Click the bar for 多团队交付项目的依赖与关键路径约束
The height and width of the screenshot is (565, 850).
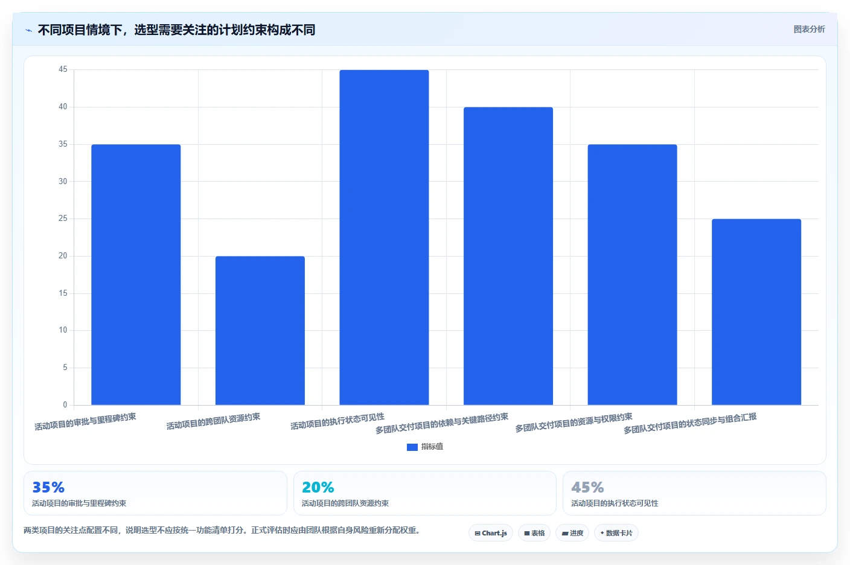pyautogui.click(x=508, y=256)
